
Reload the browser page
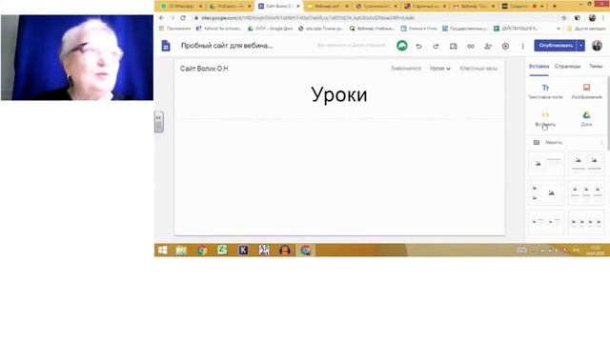[x=183, y=18]
